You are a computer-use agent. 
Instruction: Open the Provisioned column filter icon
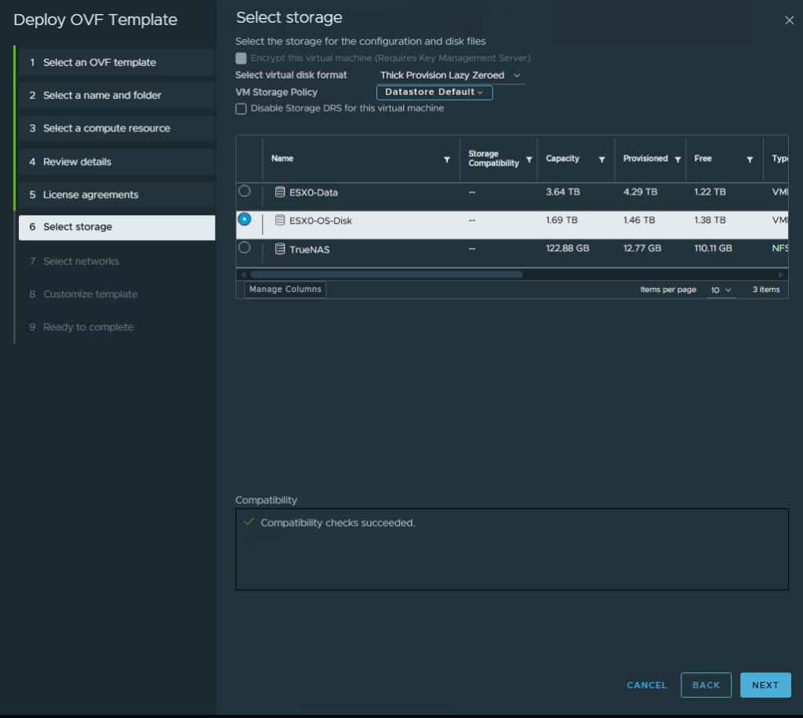678,159
